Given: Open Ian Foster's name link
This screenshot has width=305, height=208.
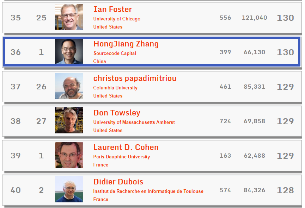Looking at the screenshot, I should (112, 9).
